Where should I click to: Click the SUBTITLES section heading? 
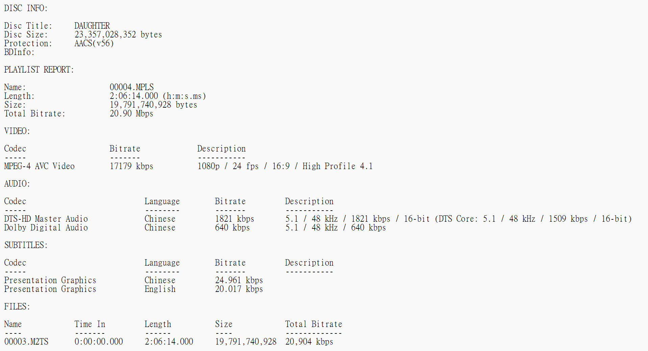26,245
